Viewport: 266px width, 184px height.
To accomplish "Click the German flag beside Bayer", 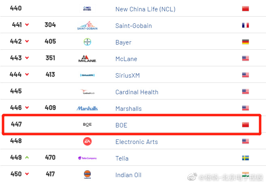I will point(245,42).
